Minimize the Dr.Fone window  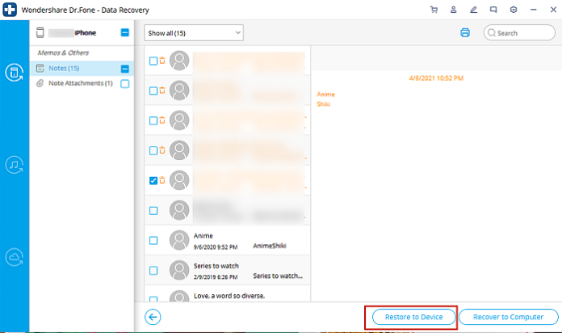coord(533,10)
